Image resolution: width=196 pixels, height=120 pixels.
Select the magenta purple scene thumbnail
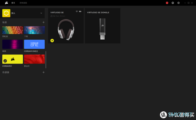click(x=13, y=44)
